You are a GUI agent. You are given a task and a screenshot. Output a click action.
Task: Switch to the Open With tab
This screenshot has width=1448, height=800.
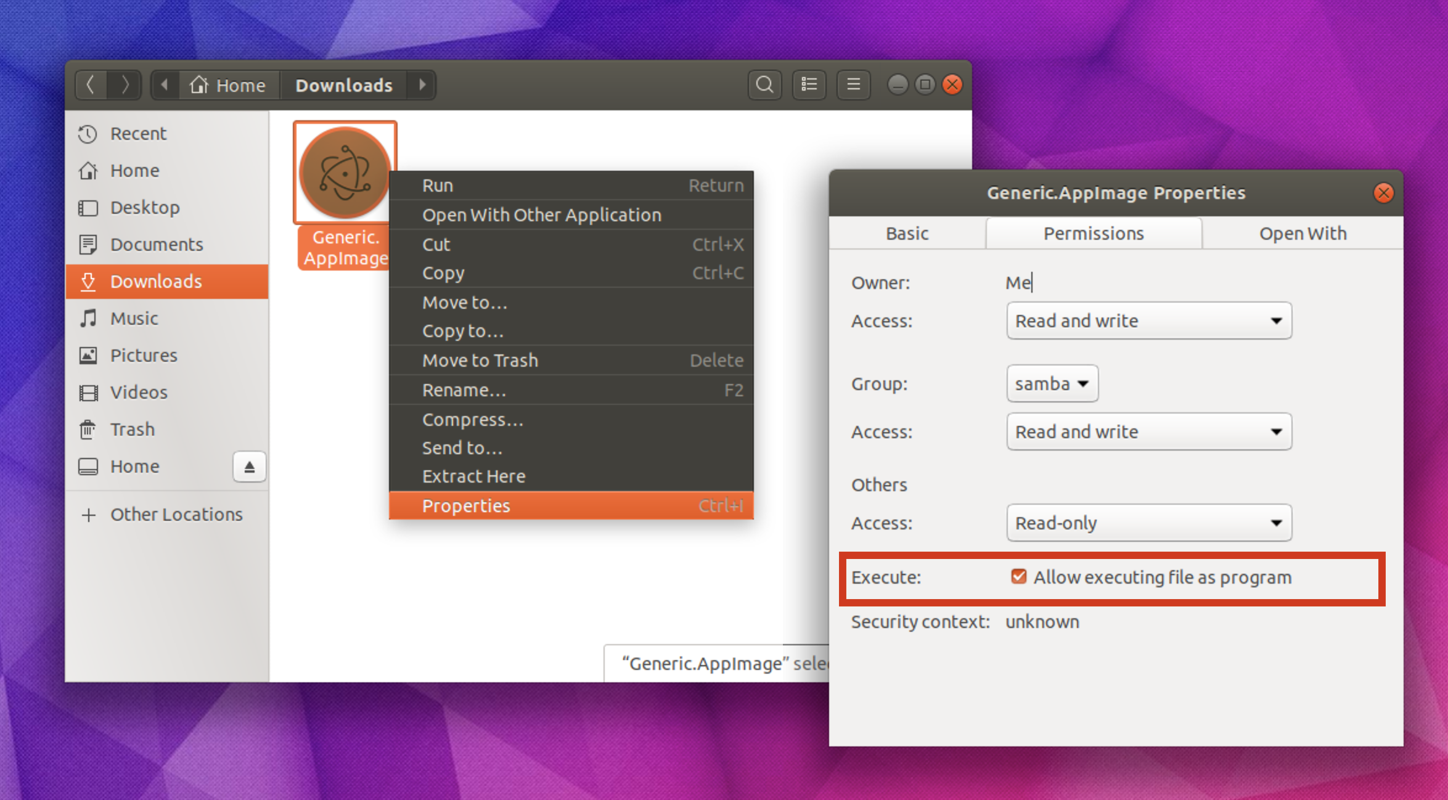[1302, 234]
